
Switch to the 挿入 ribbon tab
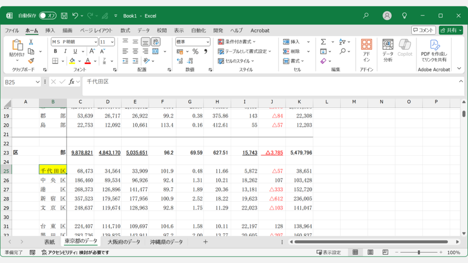coord(50,31)
